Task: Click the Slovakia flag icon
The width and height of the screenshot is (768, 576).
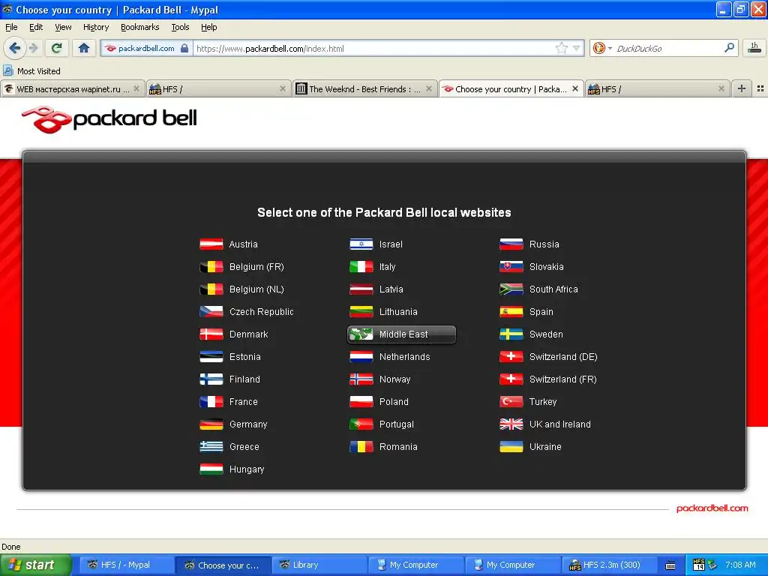Action: [511, 266]
